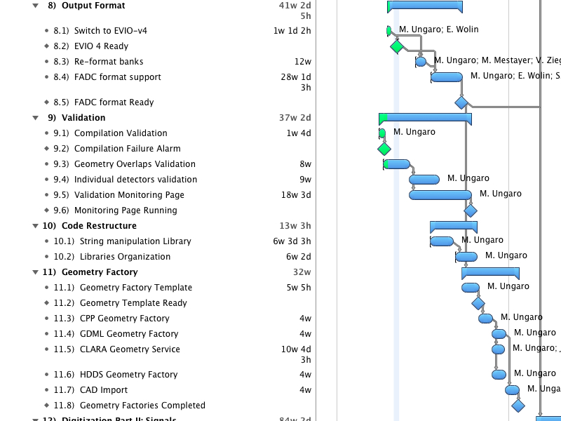561x421 pixels.
Task: Click the CAD Import Gantt bar
Action: (513, 390)
